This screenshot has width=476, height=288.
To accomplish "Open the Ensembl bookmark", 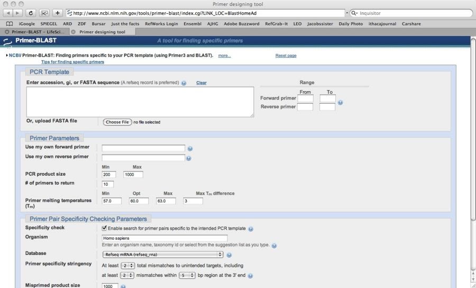I will pos(193,24).
